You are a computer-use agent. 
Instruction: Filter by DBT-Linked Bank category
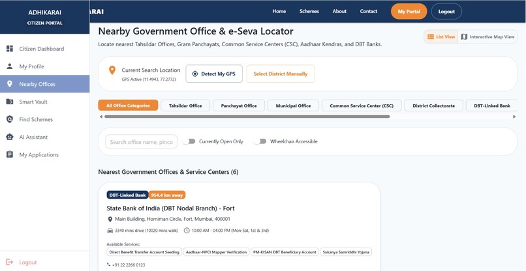click(x=492, y=106)
